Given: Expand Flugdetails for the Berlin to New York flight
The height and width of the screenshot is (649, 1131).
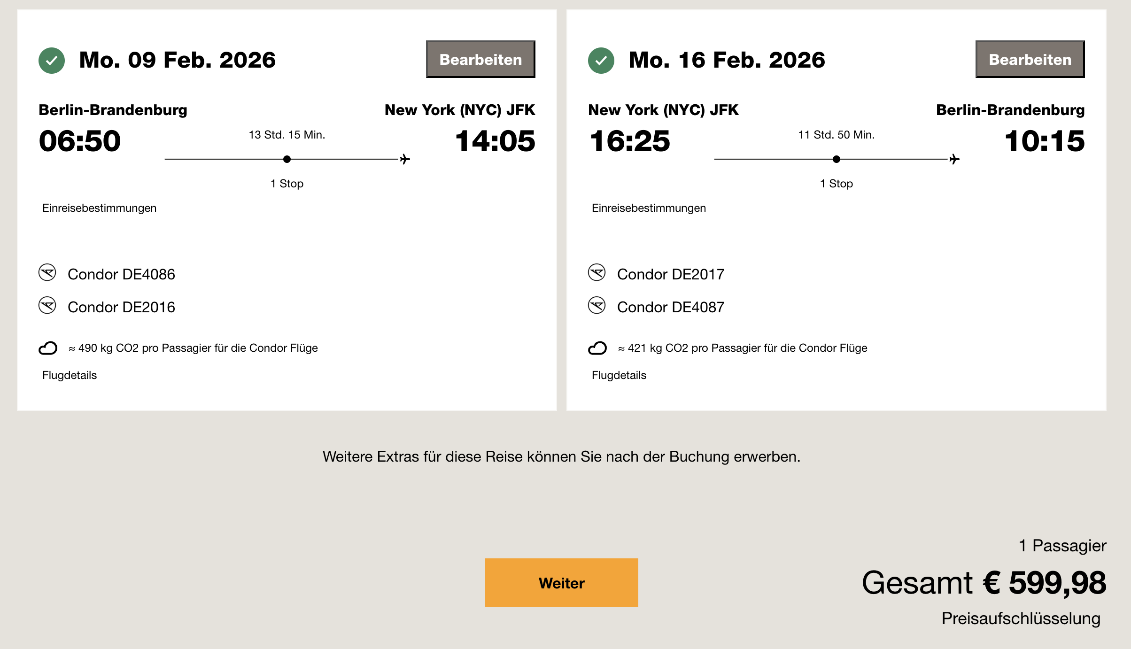Looking at the screenshot, I should 70,375.
